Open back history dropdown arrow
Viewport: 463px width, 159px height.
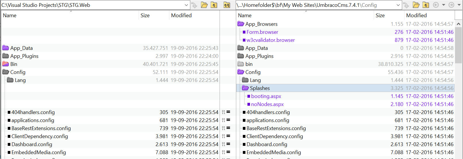443,5
